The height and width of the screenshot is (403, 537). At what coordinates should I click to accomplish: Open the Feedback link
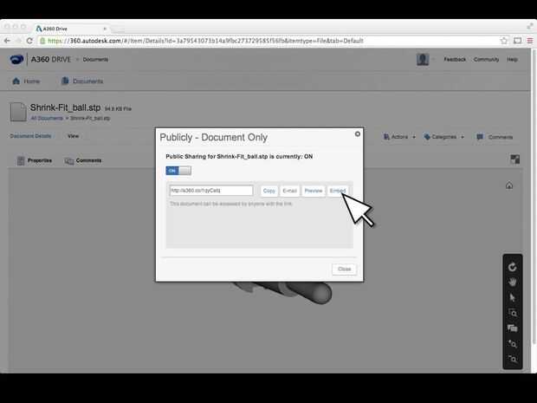(x=455, y=59)
